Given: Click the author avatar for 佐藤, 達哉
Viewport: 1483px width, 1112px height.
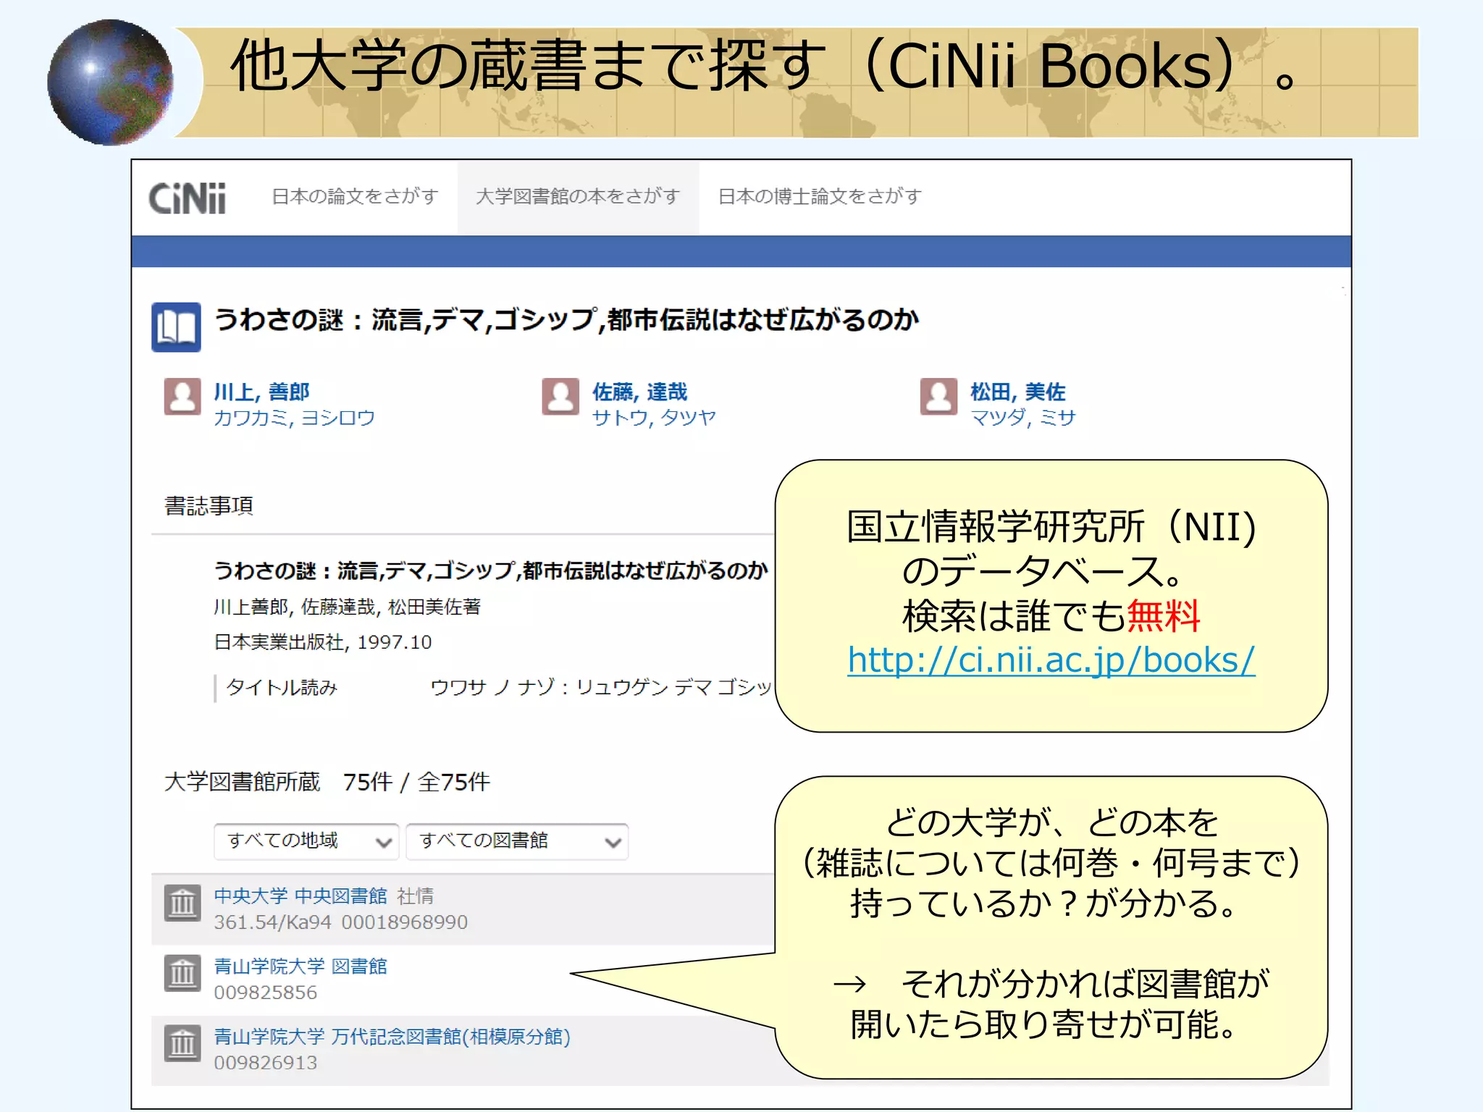Looking at the screenshot, I should tap(560, 397).
